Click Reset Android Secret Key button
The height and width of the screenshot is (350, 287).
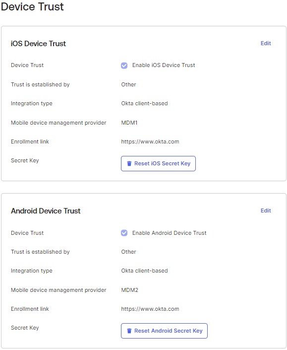(x=164, y=331)
